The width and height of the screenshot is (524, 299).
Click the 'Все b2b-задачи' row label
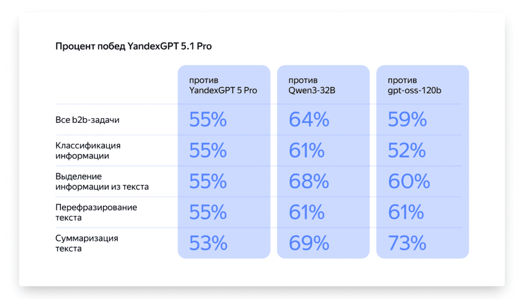[87, 120]
